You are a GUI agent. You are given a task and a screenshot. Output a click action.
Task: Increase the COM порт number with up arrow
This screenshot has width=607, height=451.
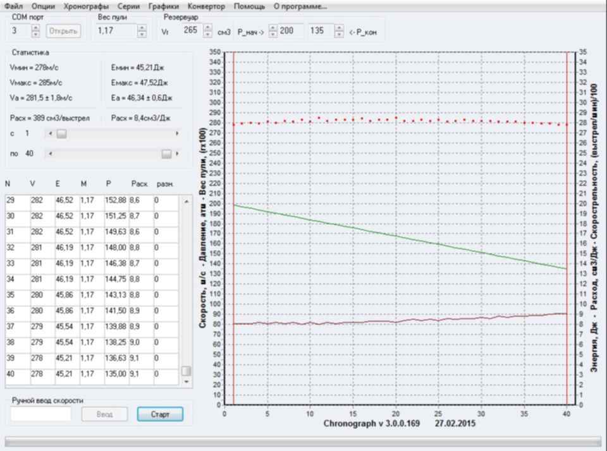(x=35, y=28)
